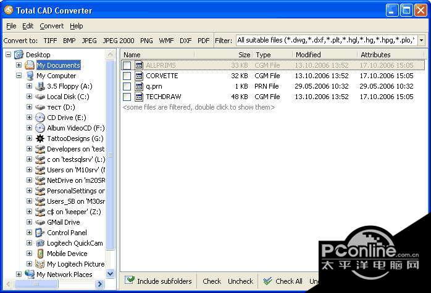Convert to PDF format
Image resolution: width=431 pixels, height=293 pixels.
(x=203, y=41)
